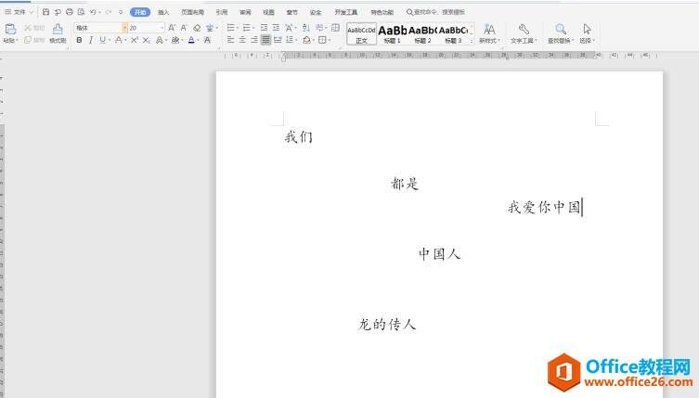Click the Save icon in quick access toolbar
This screenshot has width=699, height=398.
click(x=45, y=12)
